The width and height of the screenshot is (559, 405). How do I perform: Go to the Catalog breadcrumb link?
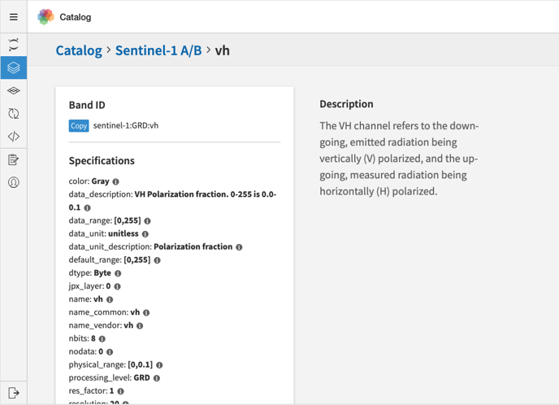coord(79,50)
